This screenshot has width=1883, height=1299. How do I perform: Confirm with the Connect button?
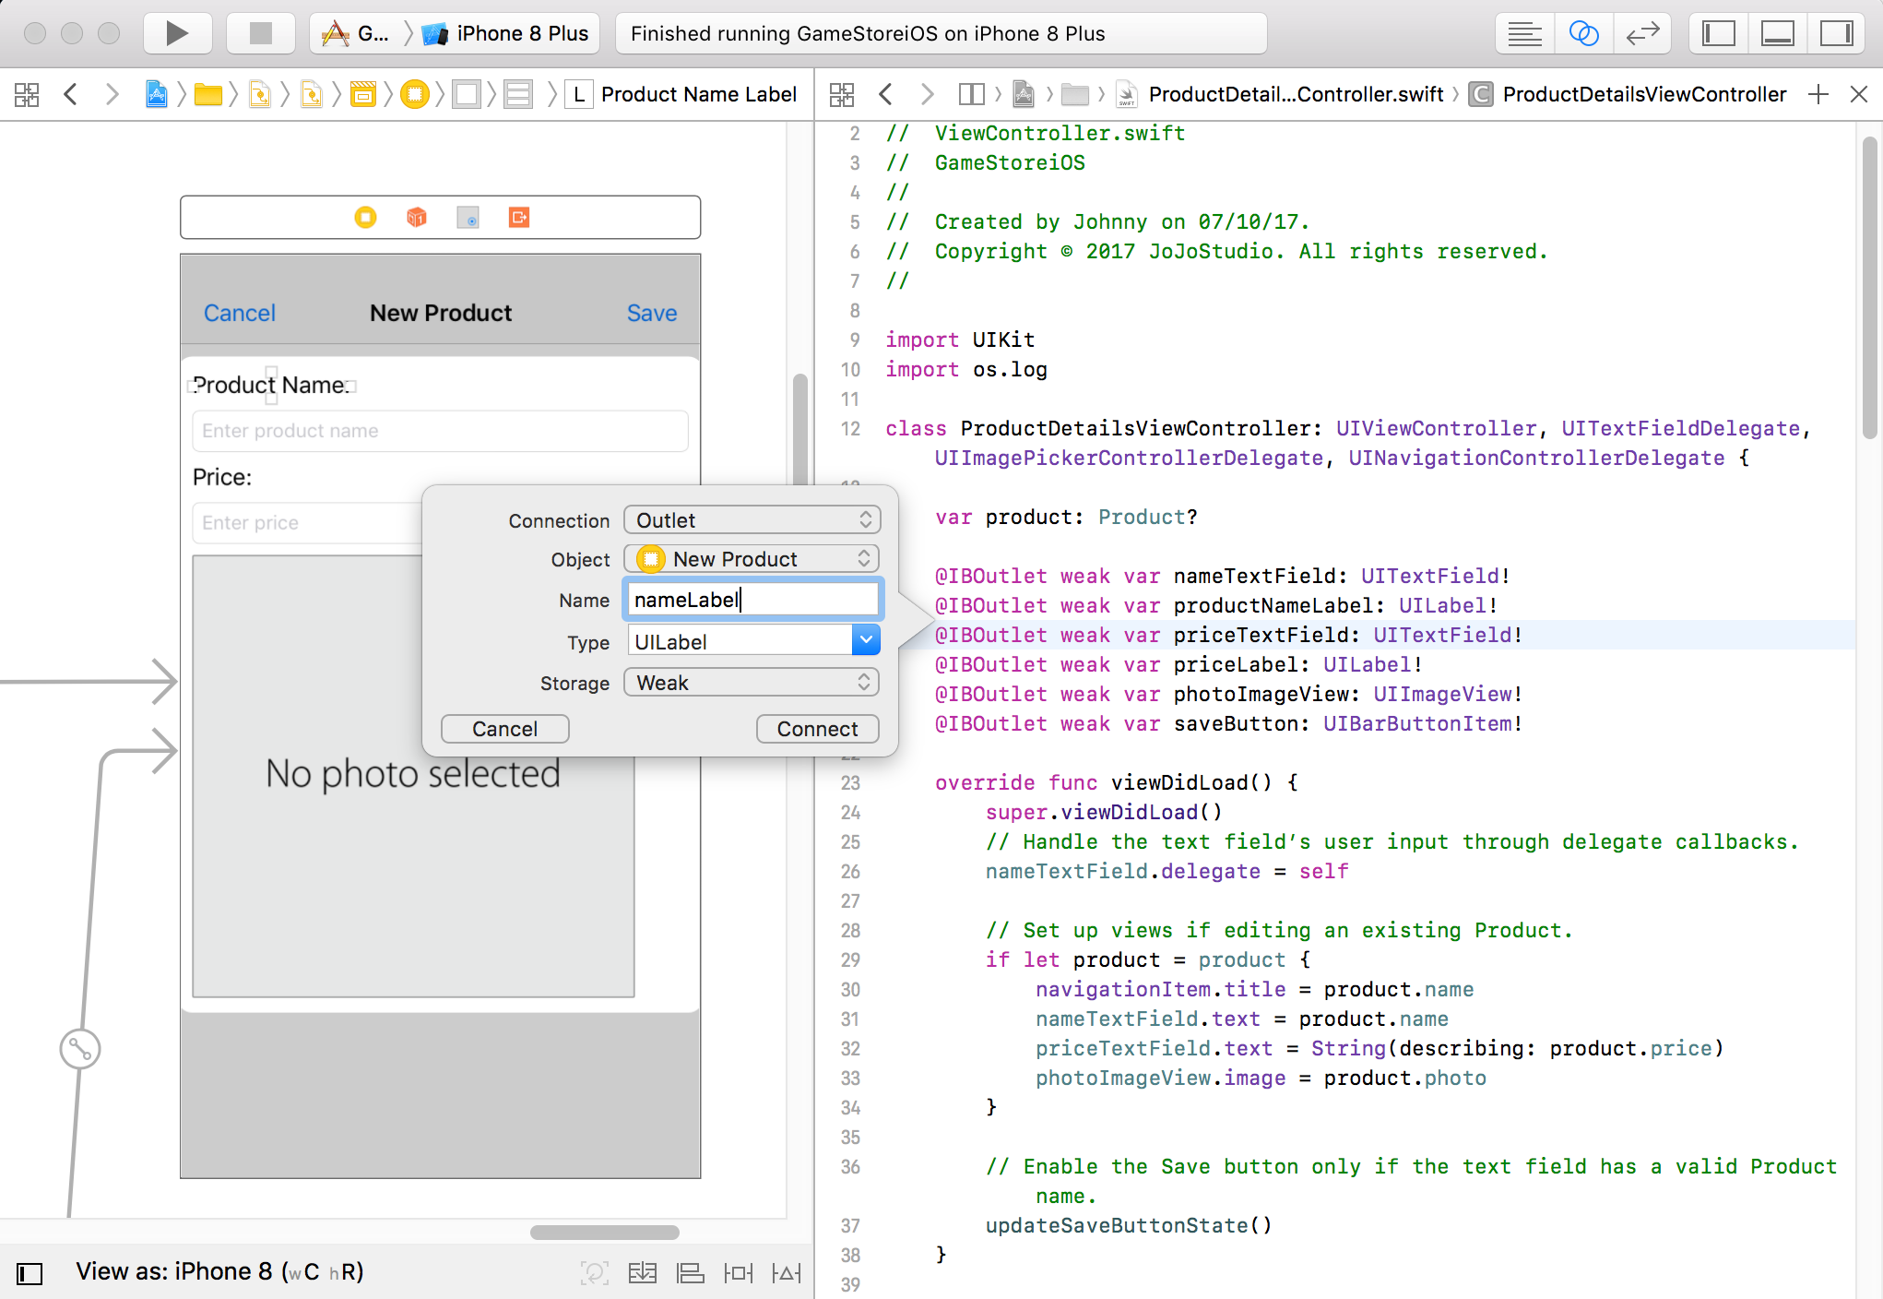[x=818, y=729]
